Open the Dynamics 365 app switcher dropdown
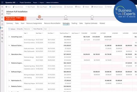Screen dimensions: 137x92 point(17,2)
